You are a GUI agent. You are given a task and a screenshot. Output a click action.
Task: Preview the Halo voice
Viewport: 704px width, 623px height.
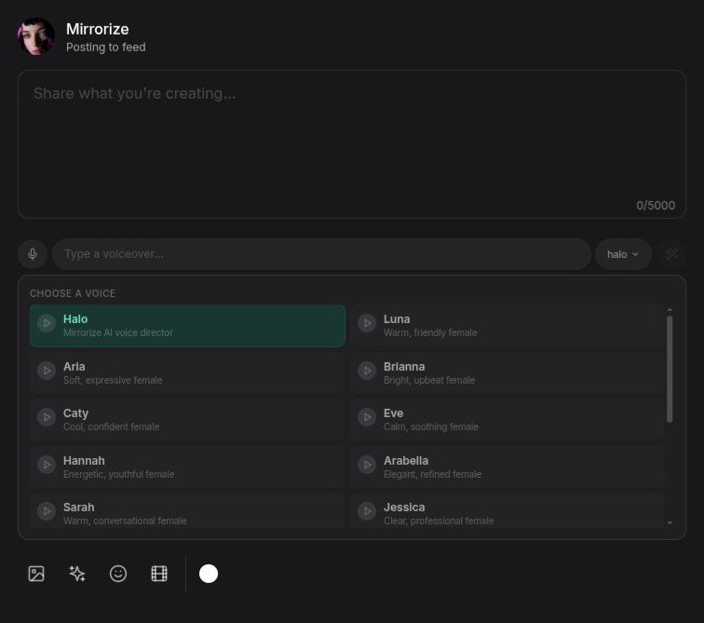point(47,323)
